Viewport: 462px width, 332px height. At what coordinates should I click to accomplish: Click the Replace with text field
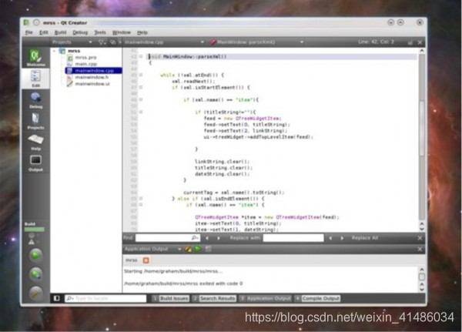tap(293, 238)
